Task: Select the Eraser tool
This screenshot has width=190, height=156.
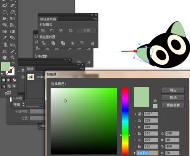Action: point(12,5)
